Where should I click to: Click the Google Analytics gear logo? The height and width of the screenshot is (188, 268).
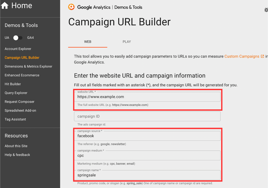[71, 7]
